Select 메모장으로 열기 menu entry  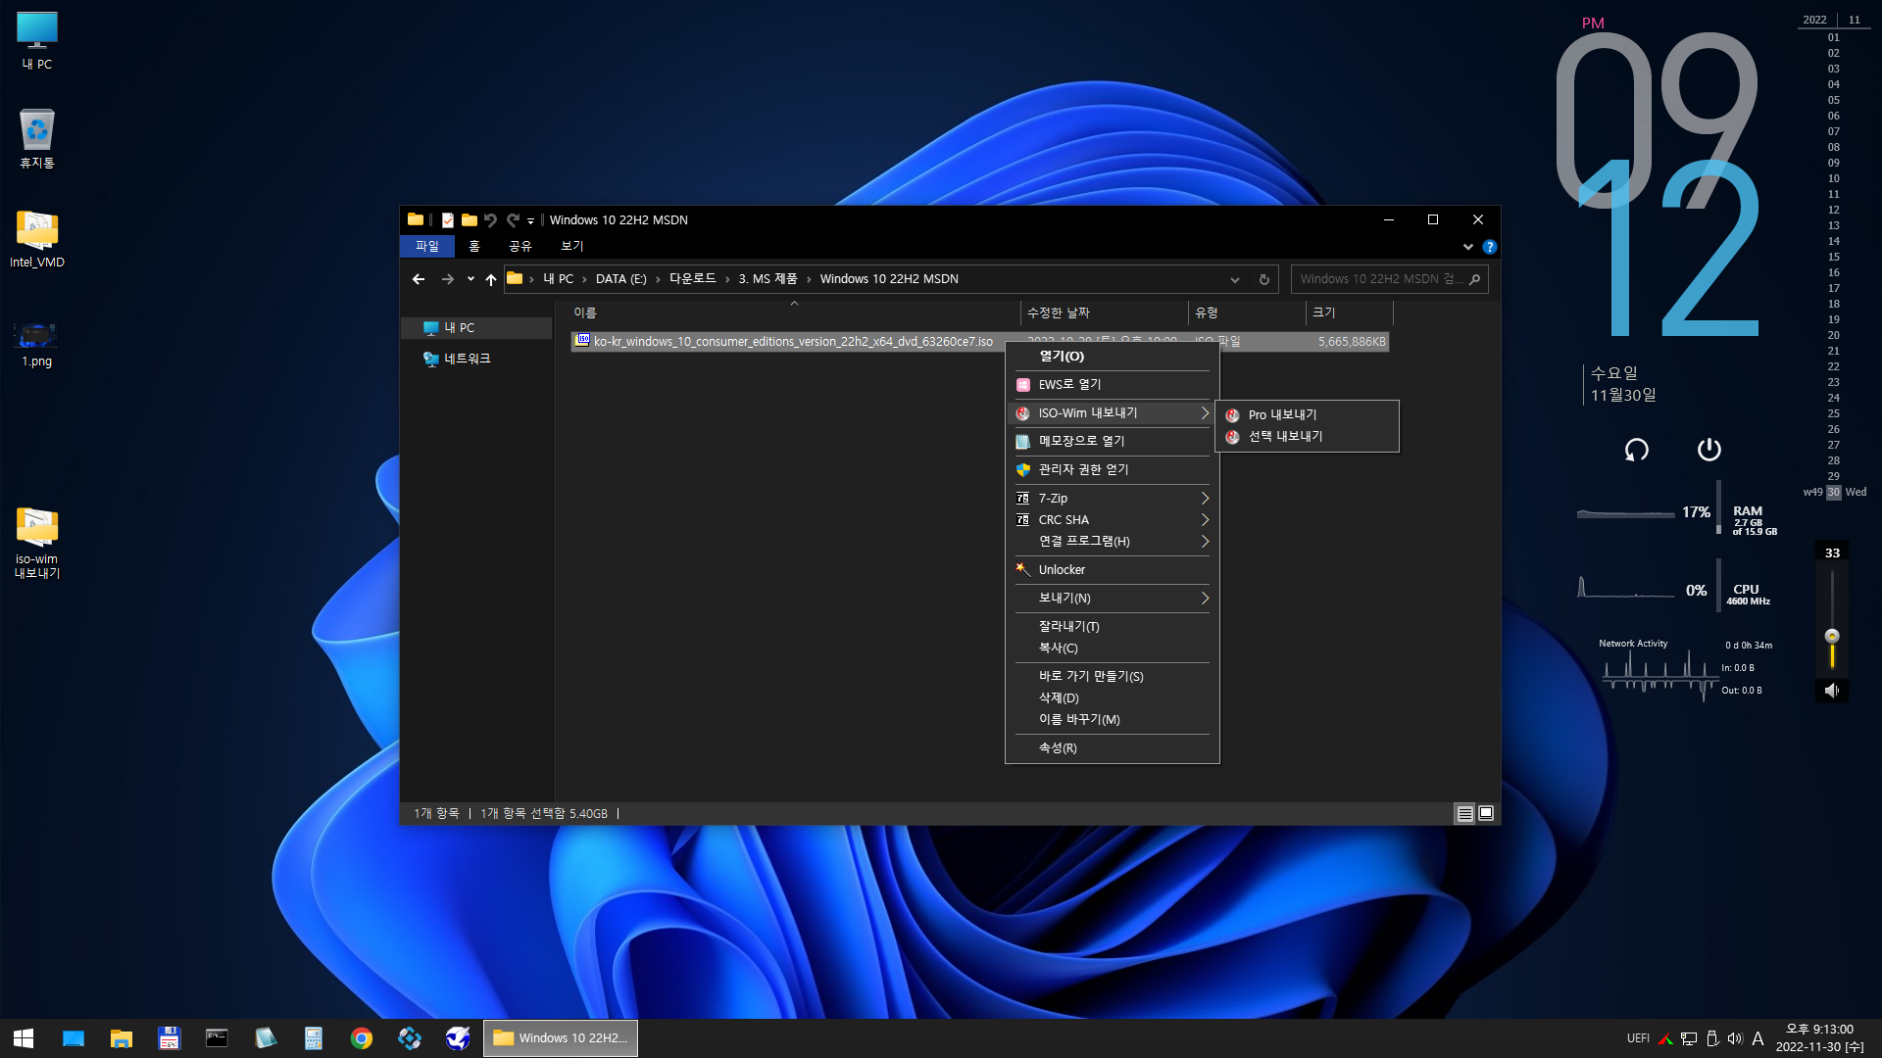point(1113,442)
